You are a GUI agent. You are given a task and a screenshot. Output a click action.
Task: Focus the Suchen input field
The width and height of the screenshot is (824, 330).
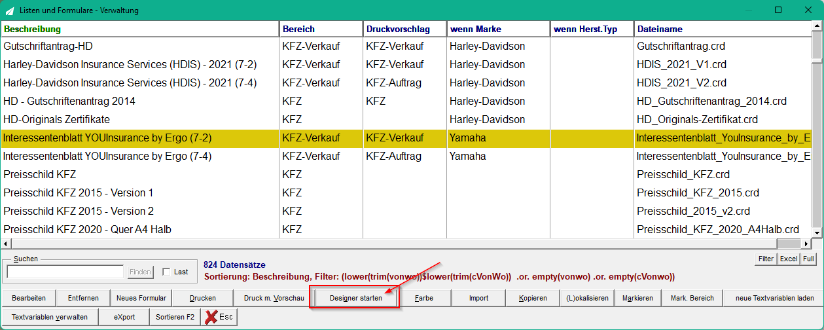[x=65, y=272]
